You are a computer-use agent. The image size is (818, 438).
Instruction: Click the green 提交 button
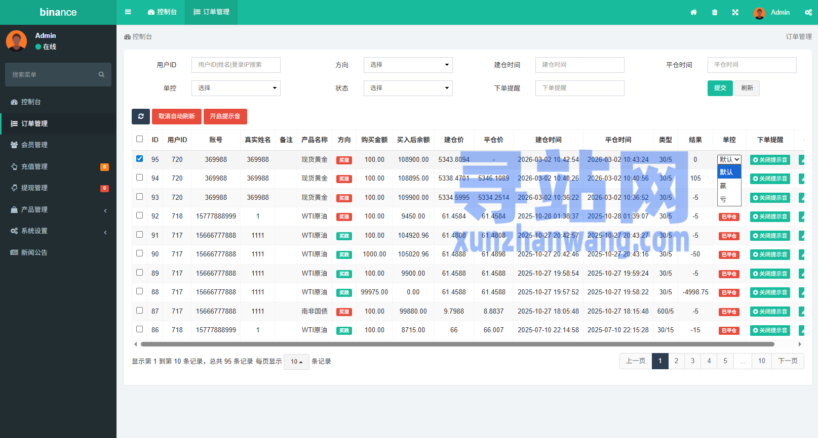720,88
